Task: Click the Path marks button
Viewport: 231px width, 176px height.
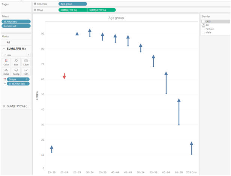Action: click(26, 71)
